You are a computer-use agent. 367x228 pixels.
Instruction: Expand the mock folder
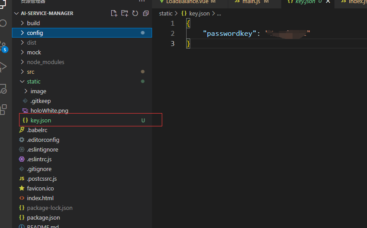[x=82, y=52]
